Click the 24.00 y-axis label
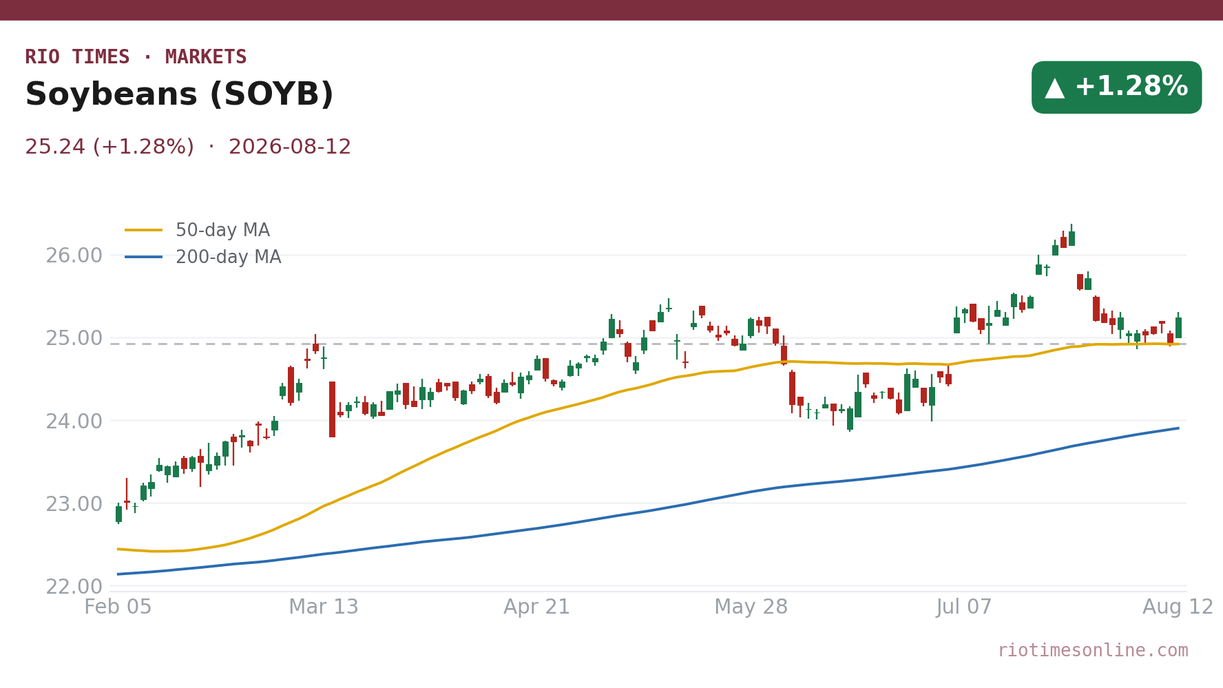Viewport: 1223px width, 688px height. click(74, 421)
